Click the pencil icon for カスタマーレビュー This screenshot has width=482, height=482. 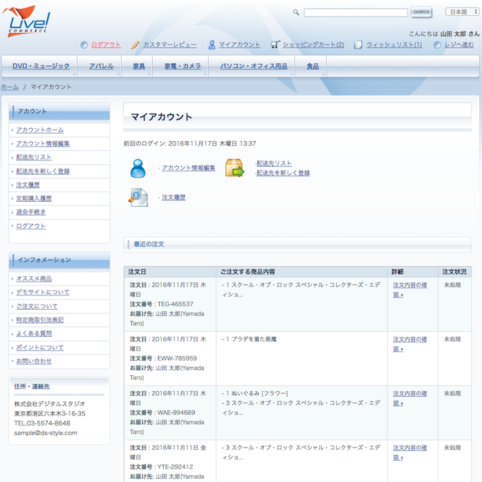tap(136, 45)
